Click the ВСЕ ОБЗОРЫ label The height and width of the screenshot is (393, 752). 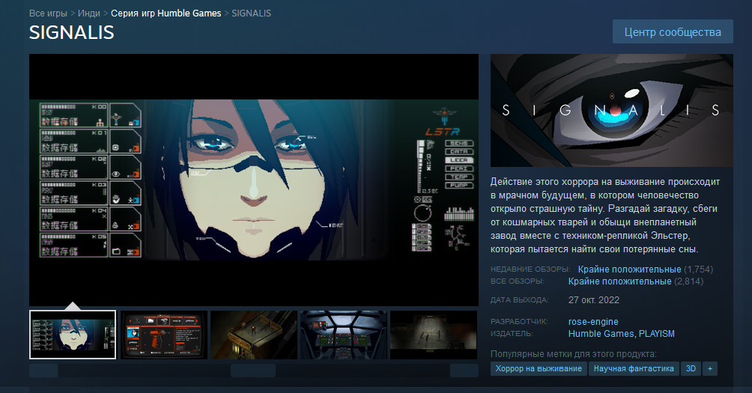(517, 281)
